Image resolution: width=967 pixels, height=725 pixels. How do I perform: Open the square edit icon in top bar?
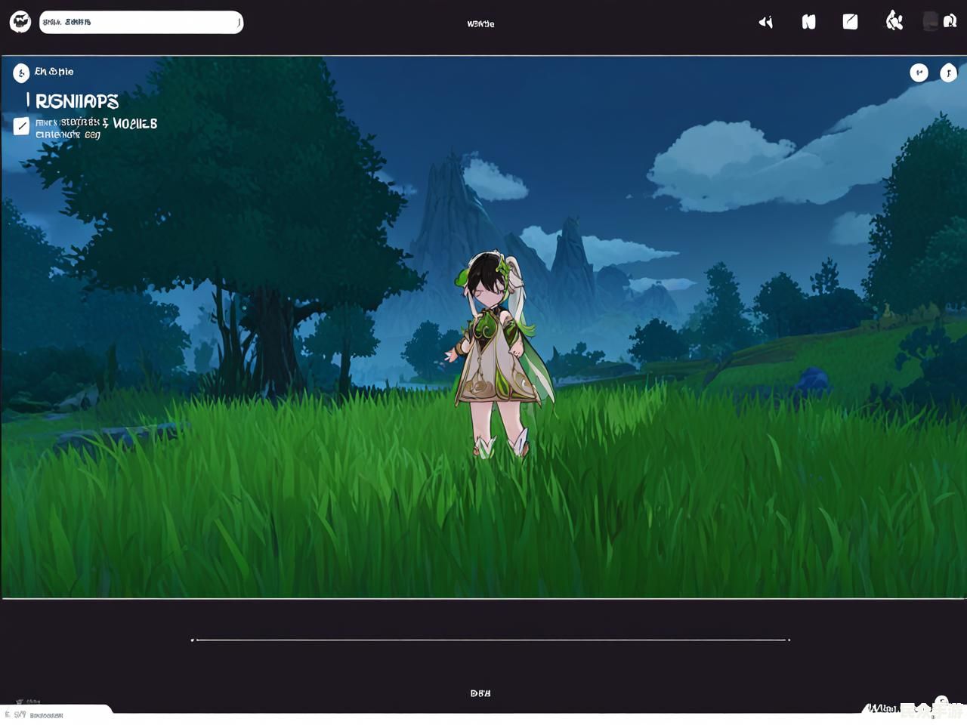(850, 22)
